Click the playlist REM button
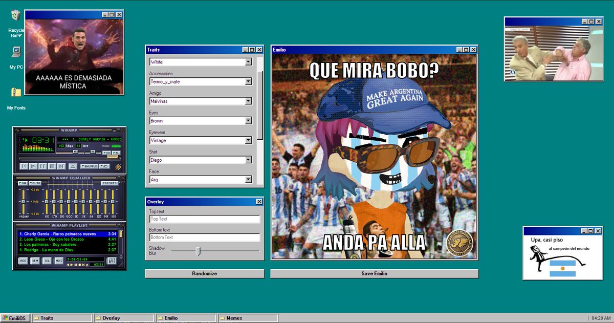The height and width of the screenshot is (323, 614). [x=35, y=261]
